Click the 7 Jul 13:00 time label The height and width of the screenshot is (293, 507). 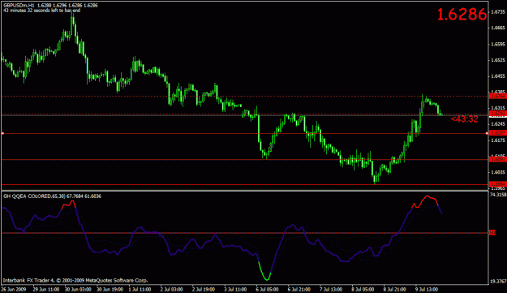[x=331, y=289]
